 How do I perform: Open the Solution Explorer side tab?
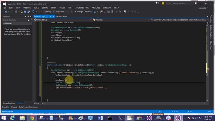pos(211,32)
